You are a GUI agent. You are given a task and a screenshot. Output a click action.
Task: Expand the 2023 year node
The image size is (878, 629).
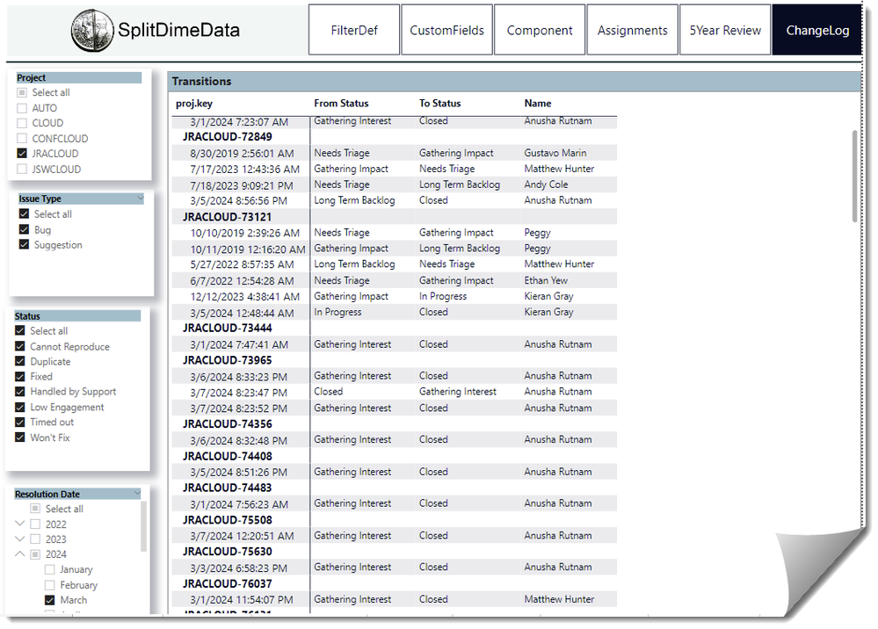click(x=19, y=539)
